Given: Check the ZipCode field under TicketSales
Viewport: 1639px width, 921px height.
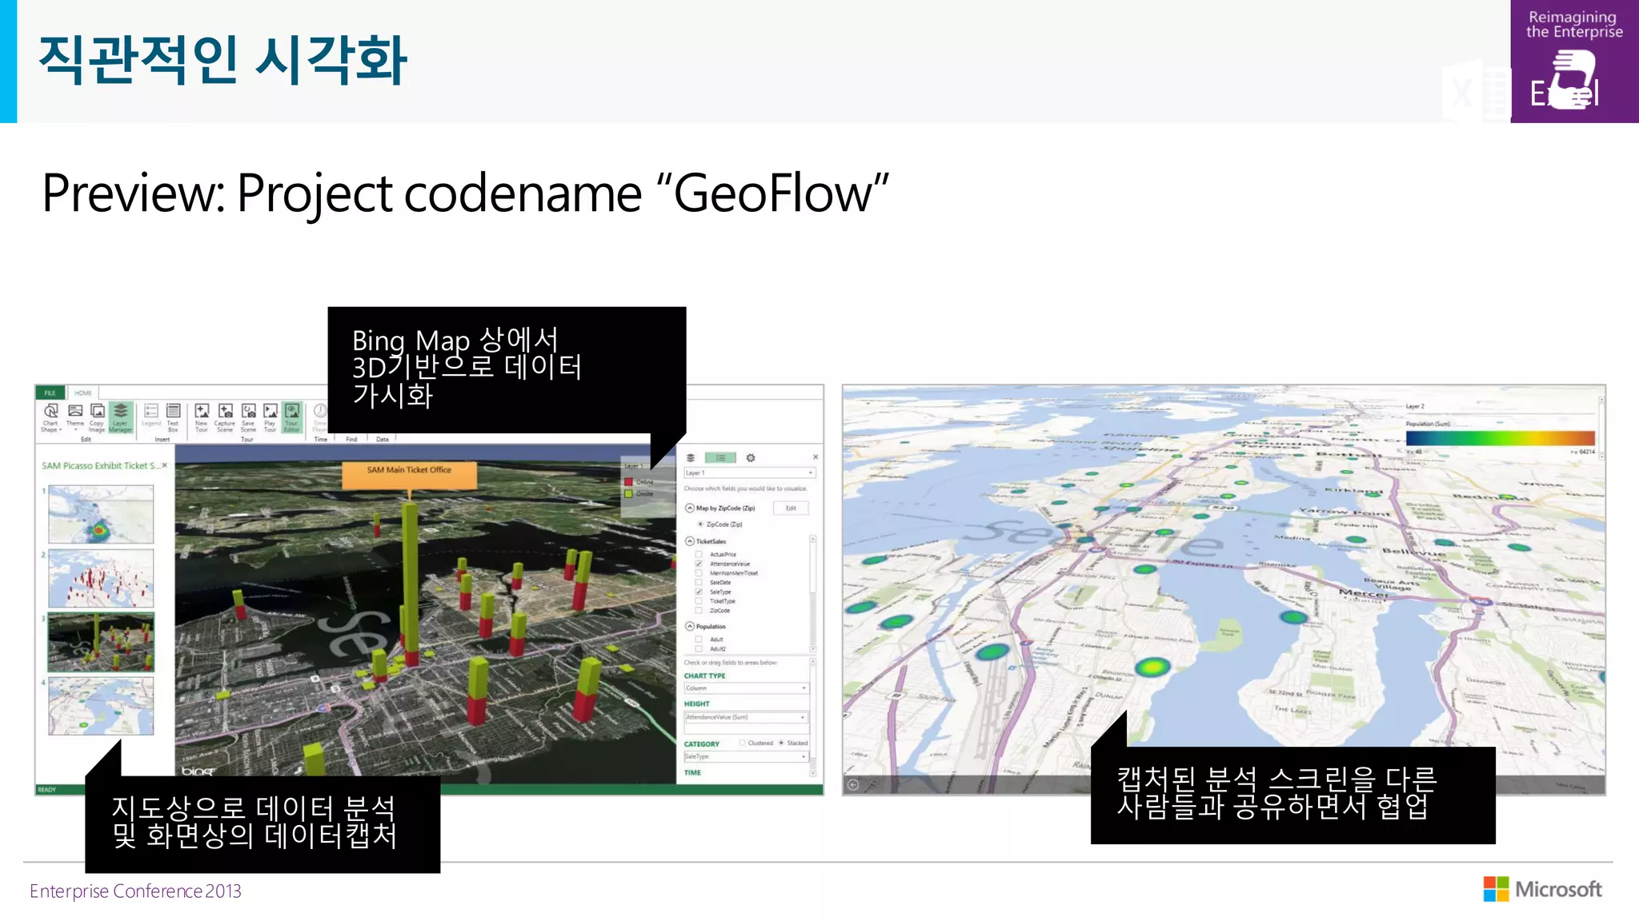Looking at the screenshot, I should coord(699,610).
